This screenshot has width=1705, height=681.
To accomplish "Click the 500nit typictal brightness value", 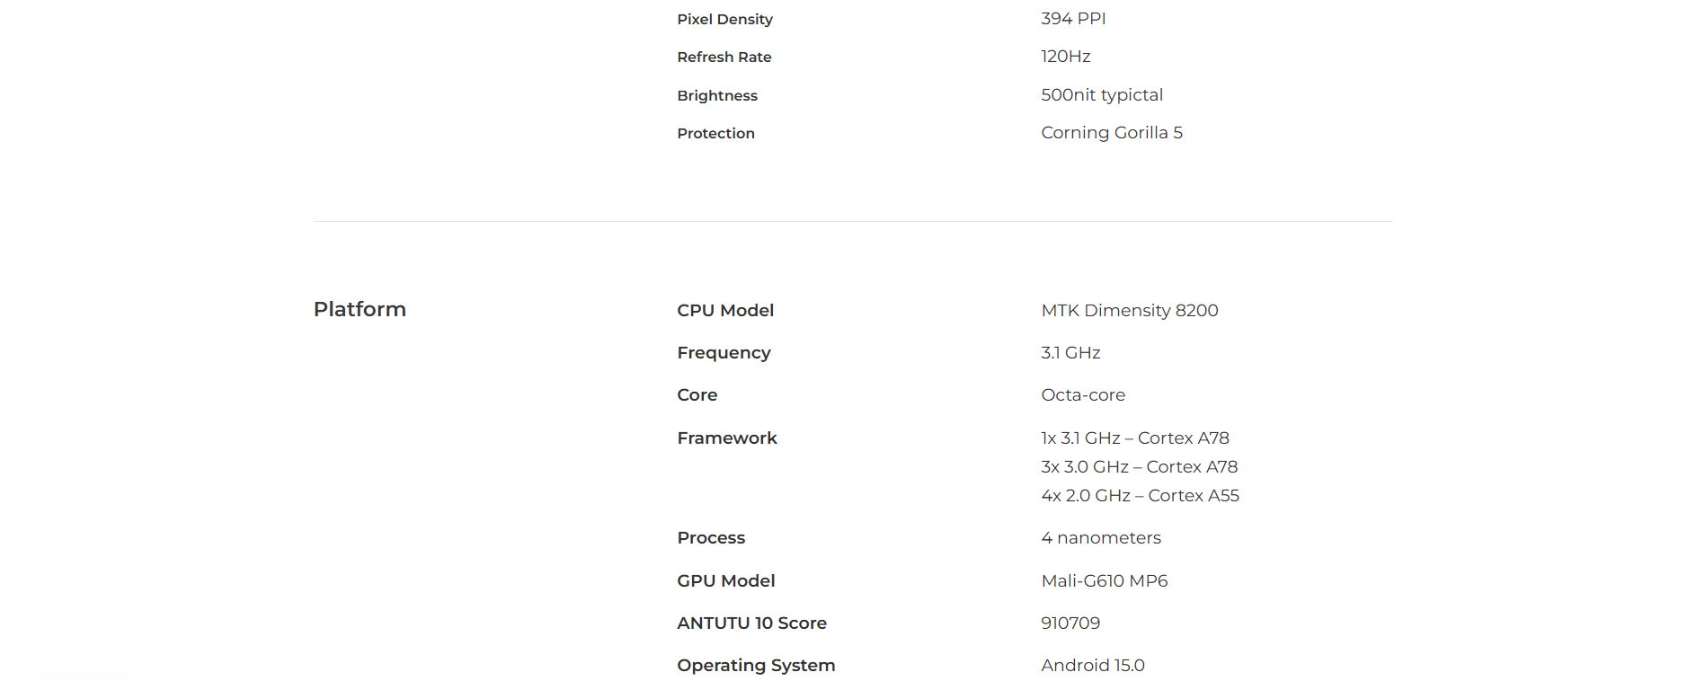I will (x=1101, y=95).
